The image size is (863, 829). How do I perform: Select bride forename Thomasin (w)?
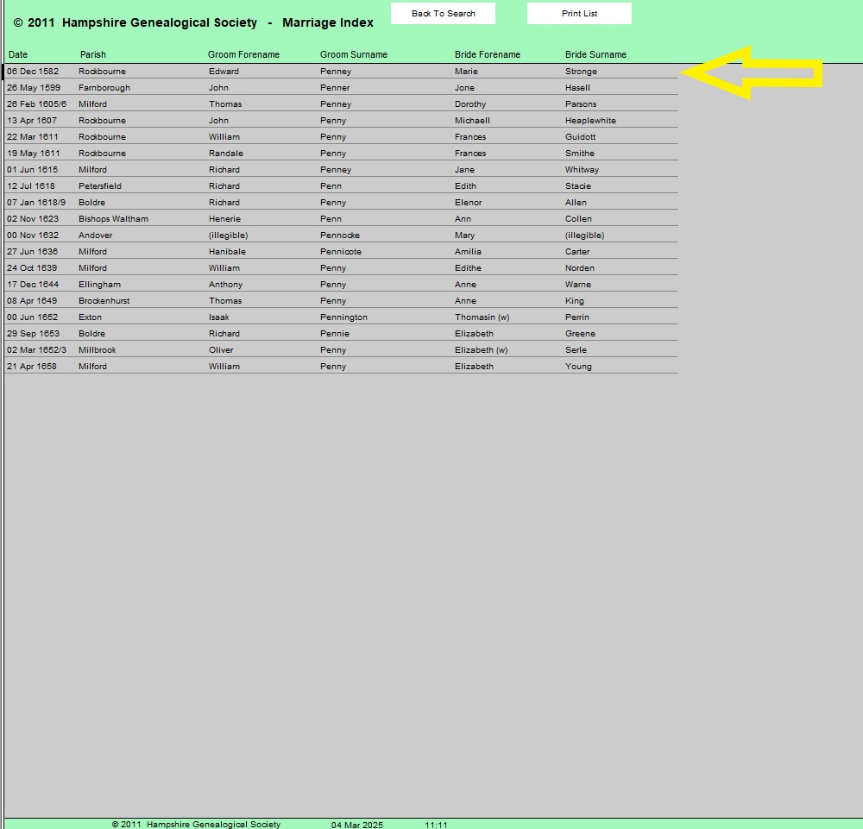[482, 317]
